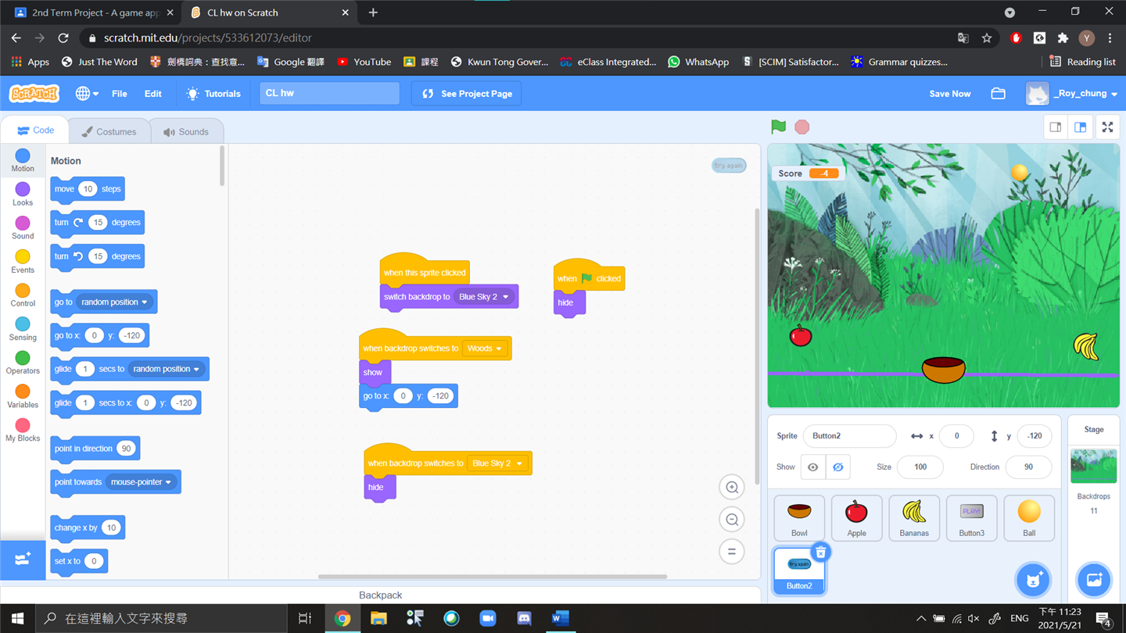Switch to the Costumes tab
The height and width of the screenshot is (633, 1126).
[x=109, y=131]
